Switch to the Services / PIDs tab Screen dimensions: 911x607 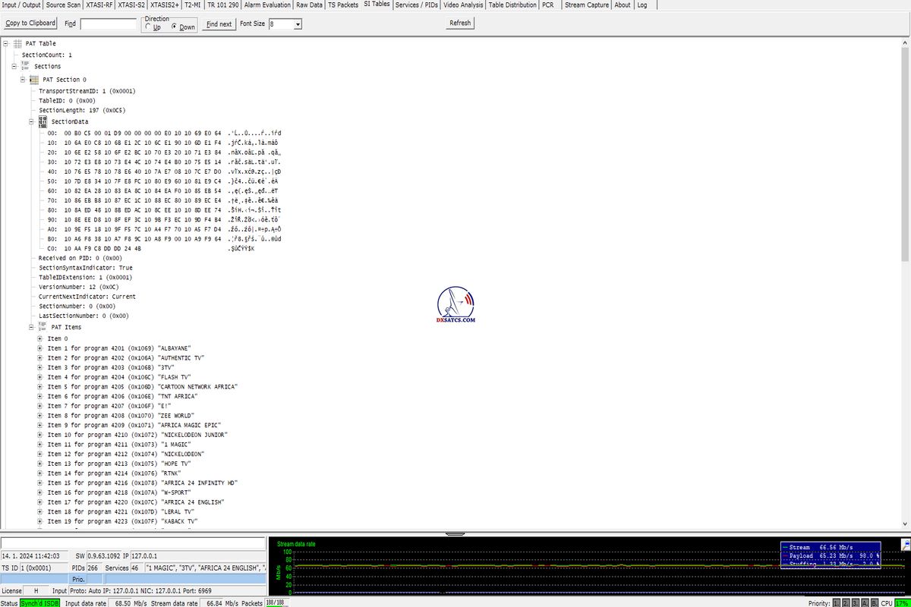[417, 5]
